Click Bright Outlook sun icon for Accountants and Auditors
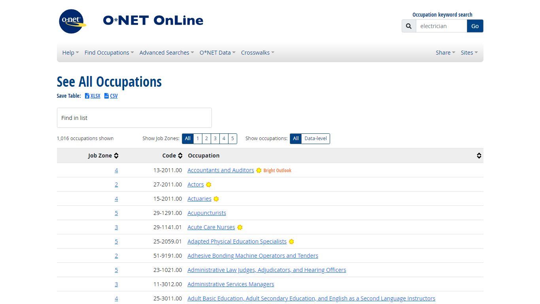The width and height of the screenshot is (540, 304). [259, 170]
